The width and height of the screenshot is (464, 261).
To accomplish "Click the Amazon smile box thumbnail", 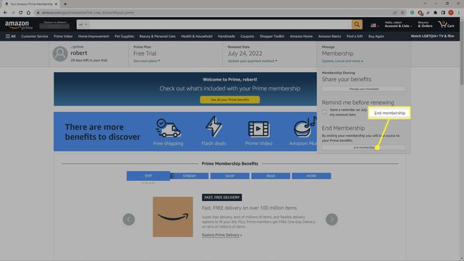I will (x=173, y=217).
